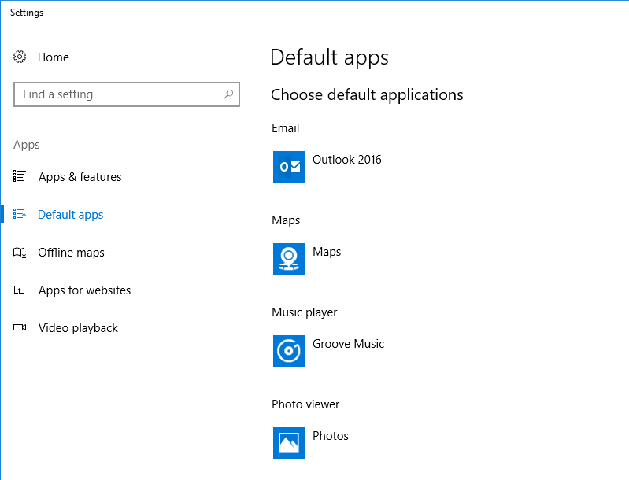Screen dimensions: 629x480
Task: Change default email app Outlook 2016
Action: pyautogui.click(x=347, y=160)
